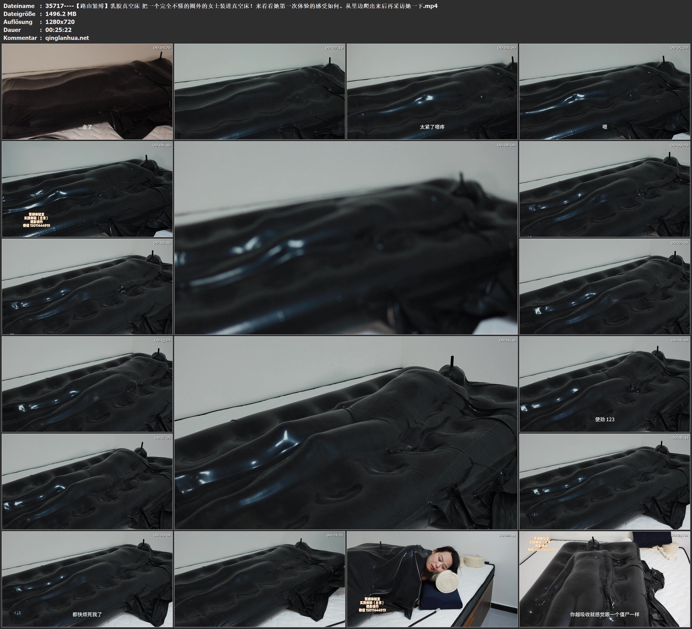Open the thumbnail at 00:22:41
Viewport: 692px width, 629px height.
tap(432, 579)
